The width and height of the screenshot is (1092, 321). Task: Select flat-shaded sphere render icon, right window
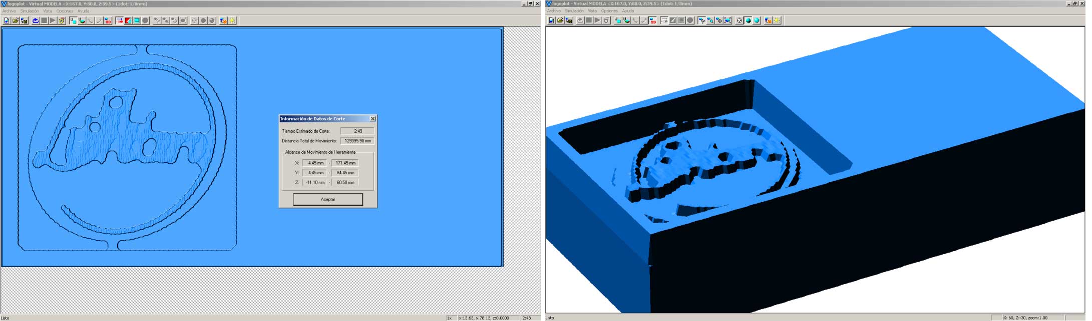(x=748, y=20)
